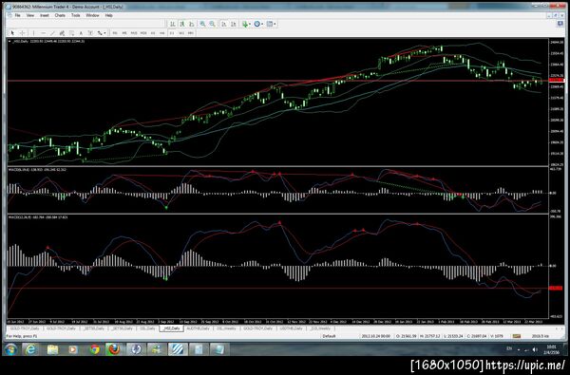
Task: Open the View menu
Action: (x=30, y=15)
